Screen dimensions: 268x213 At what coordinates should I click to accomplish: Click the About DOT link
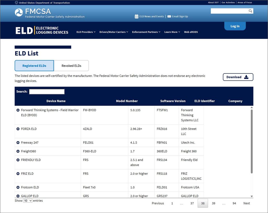pos(213,3)
